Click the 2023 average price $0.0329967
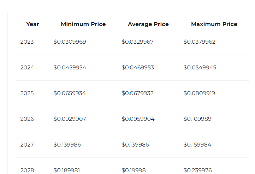The height and width of the screenshot is (174, 255). pyautogui.click(x=138, y=42)
